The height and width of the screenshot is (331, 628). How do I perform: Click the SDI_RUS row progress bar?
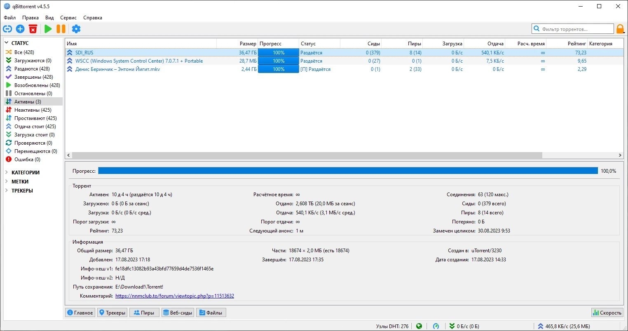click(x=279, y=53)
